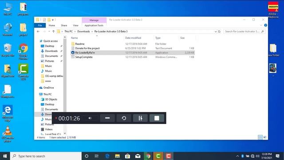Sort files by the Size column

tap(182, 38)
